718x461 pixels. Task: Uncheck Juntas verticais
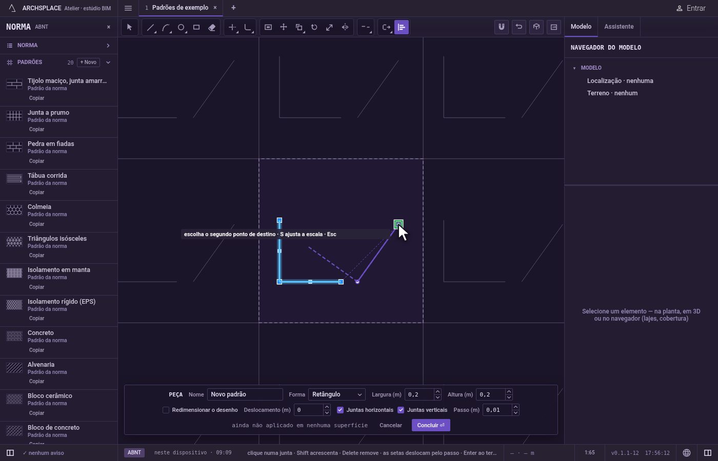tap(401, 410)
